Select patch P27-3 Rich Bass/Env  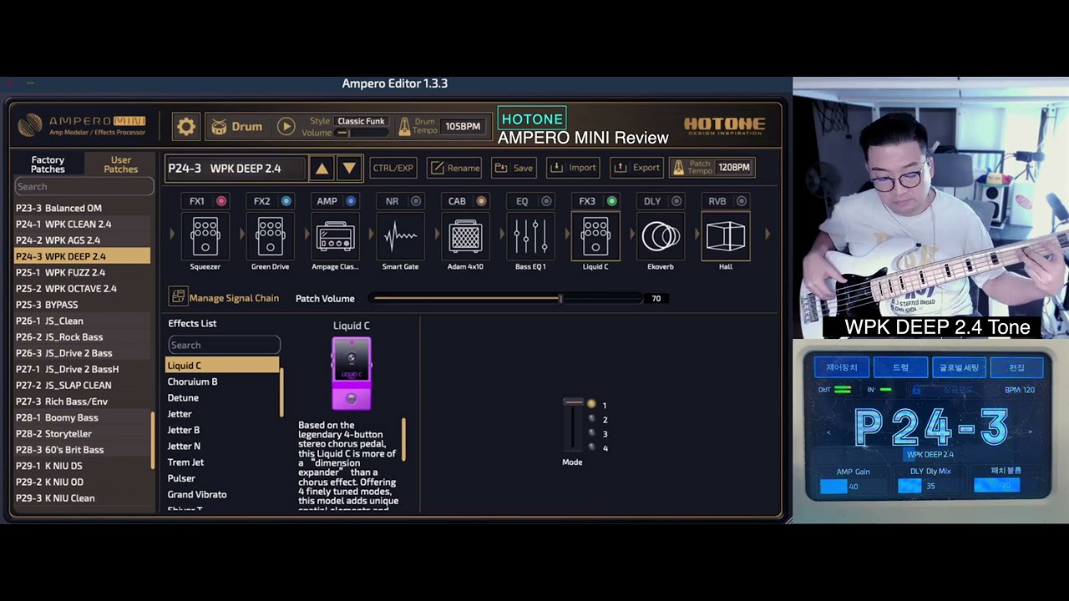82,402
